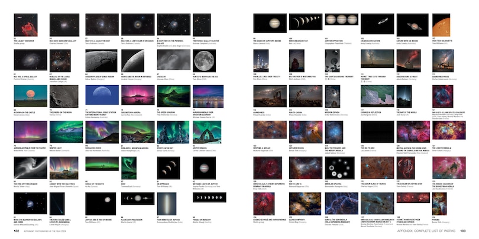
Task: Select Shield of the Earth green band thumbnail
Action: click(x=102, y=164)
